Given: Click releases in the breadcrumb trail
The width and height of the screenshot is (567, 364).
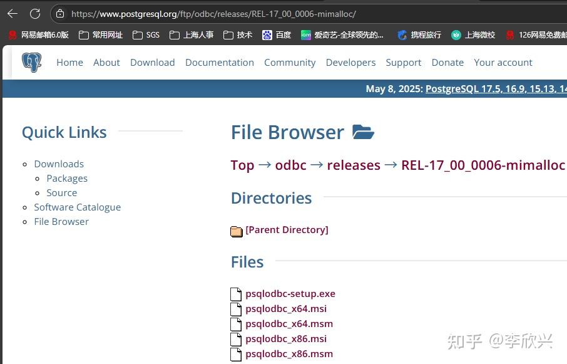Looking at the screenshot, I should (354, 165).
